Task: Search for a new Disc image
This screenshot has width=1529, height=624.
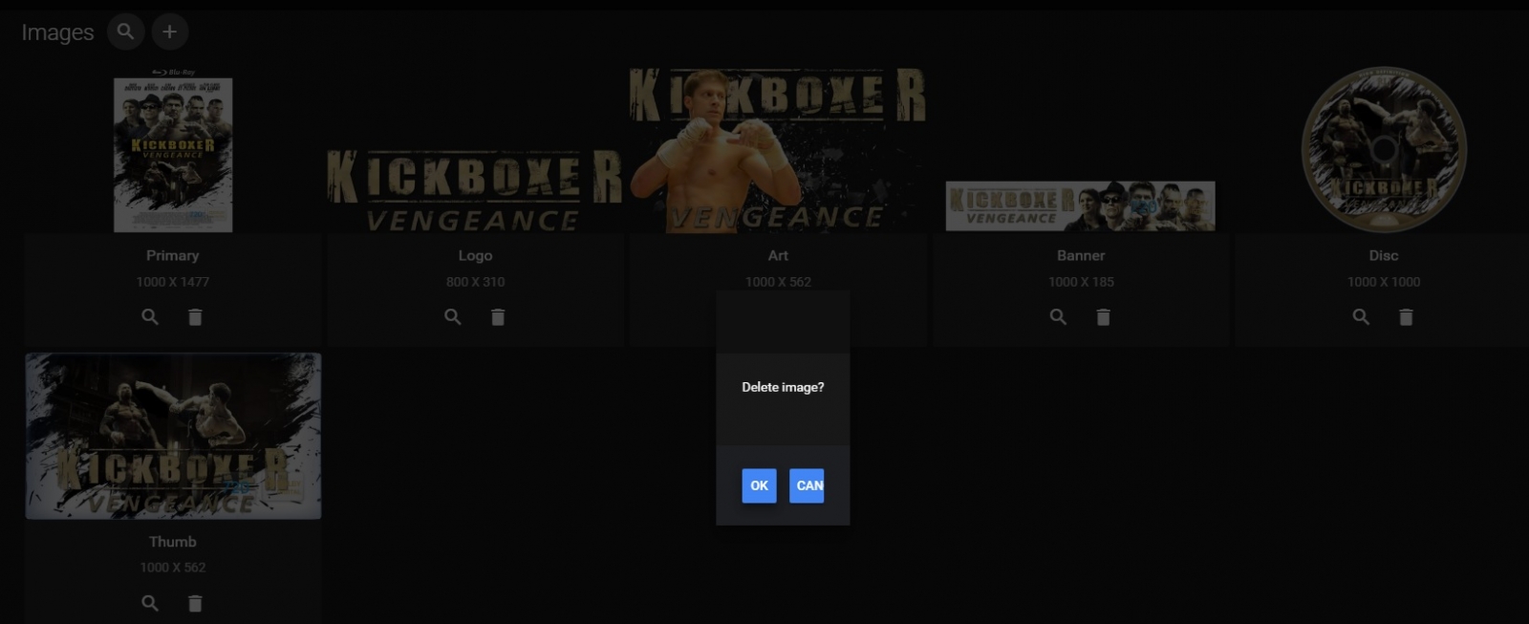Action: point(1361,316)
